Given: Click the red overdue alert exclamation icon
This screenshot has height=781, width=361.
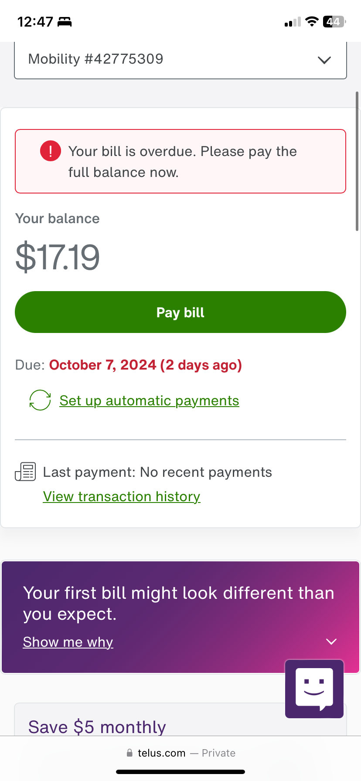Looking at the screenshot, I should click(x=51, y=151).
